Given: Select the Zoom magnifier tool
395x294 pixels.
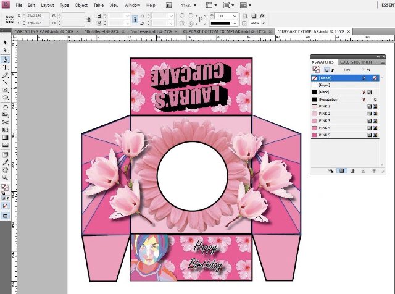Looking at the screenshot, I should pyautogui.click(x=5, y=177).
